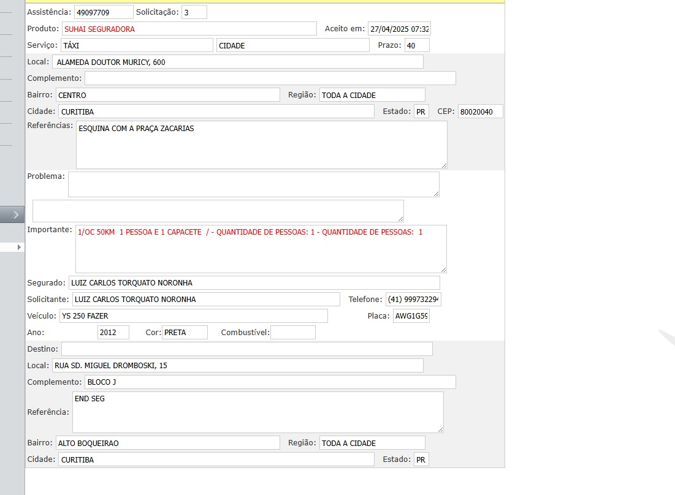The width and height of the screenshot is (675, 495).
Task: Click the destination Estado field PR
Action: coord(421,459)
